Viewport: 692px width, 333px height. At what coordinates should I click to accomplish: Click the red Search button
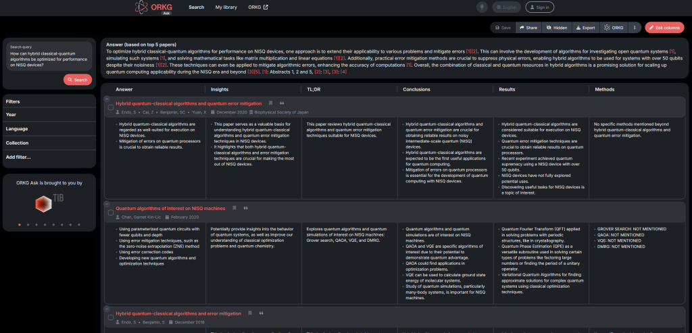[x=78, y=80]
